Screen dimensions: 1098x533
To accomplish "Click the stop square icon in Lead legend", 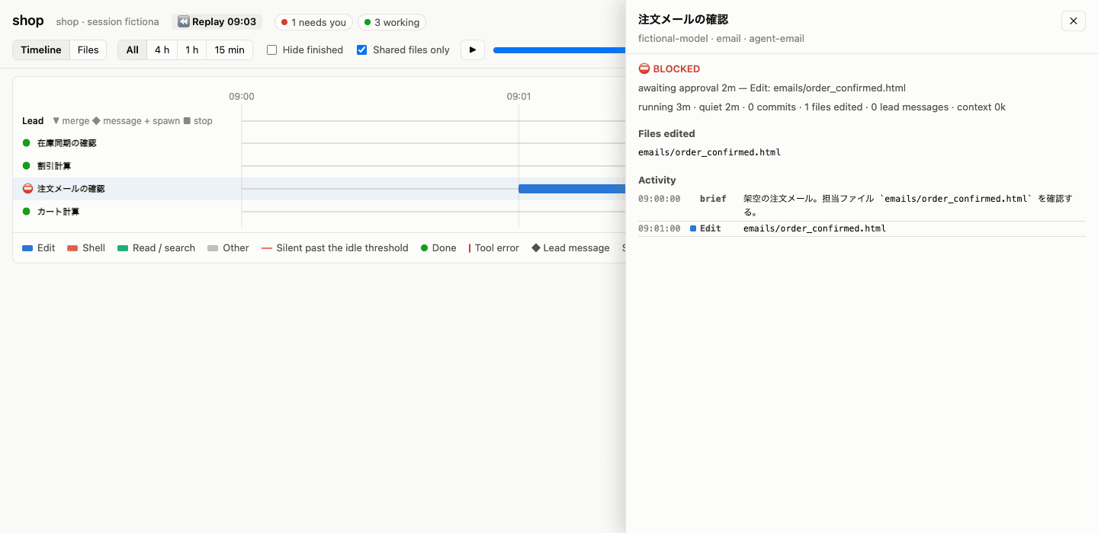I will pos(187,121).
